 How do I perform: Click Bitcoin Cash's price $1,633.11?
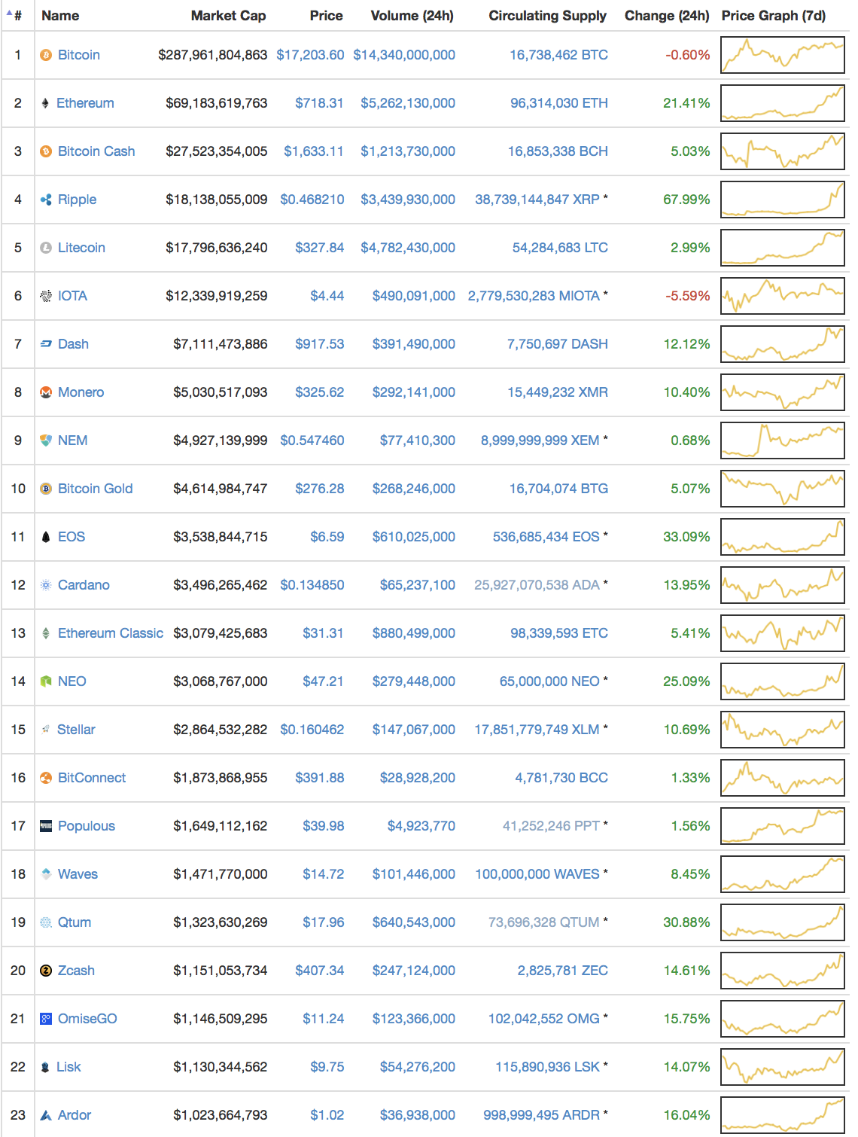(x=314, y=151)
